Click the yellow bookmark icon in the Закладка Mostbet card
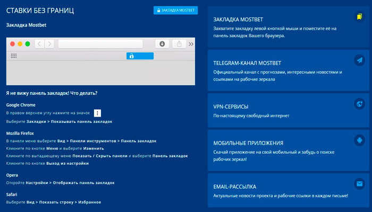 [360, 17]
